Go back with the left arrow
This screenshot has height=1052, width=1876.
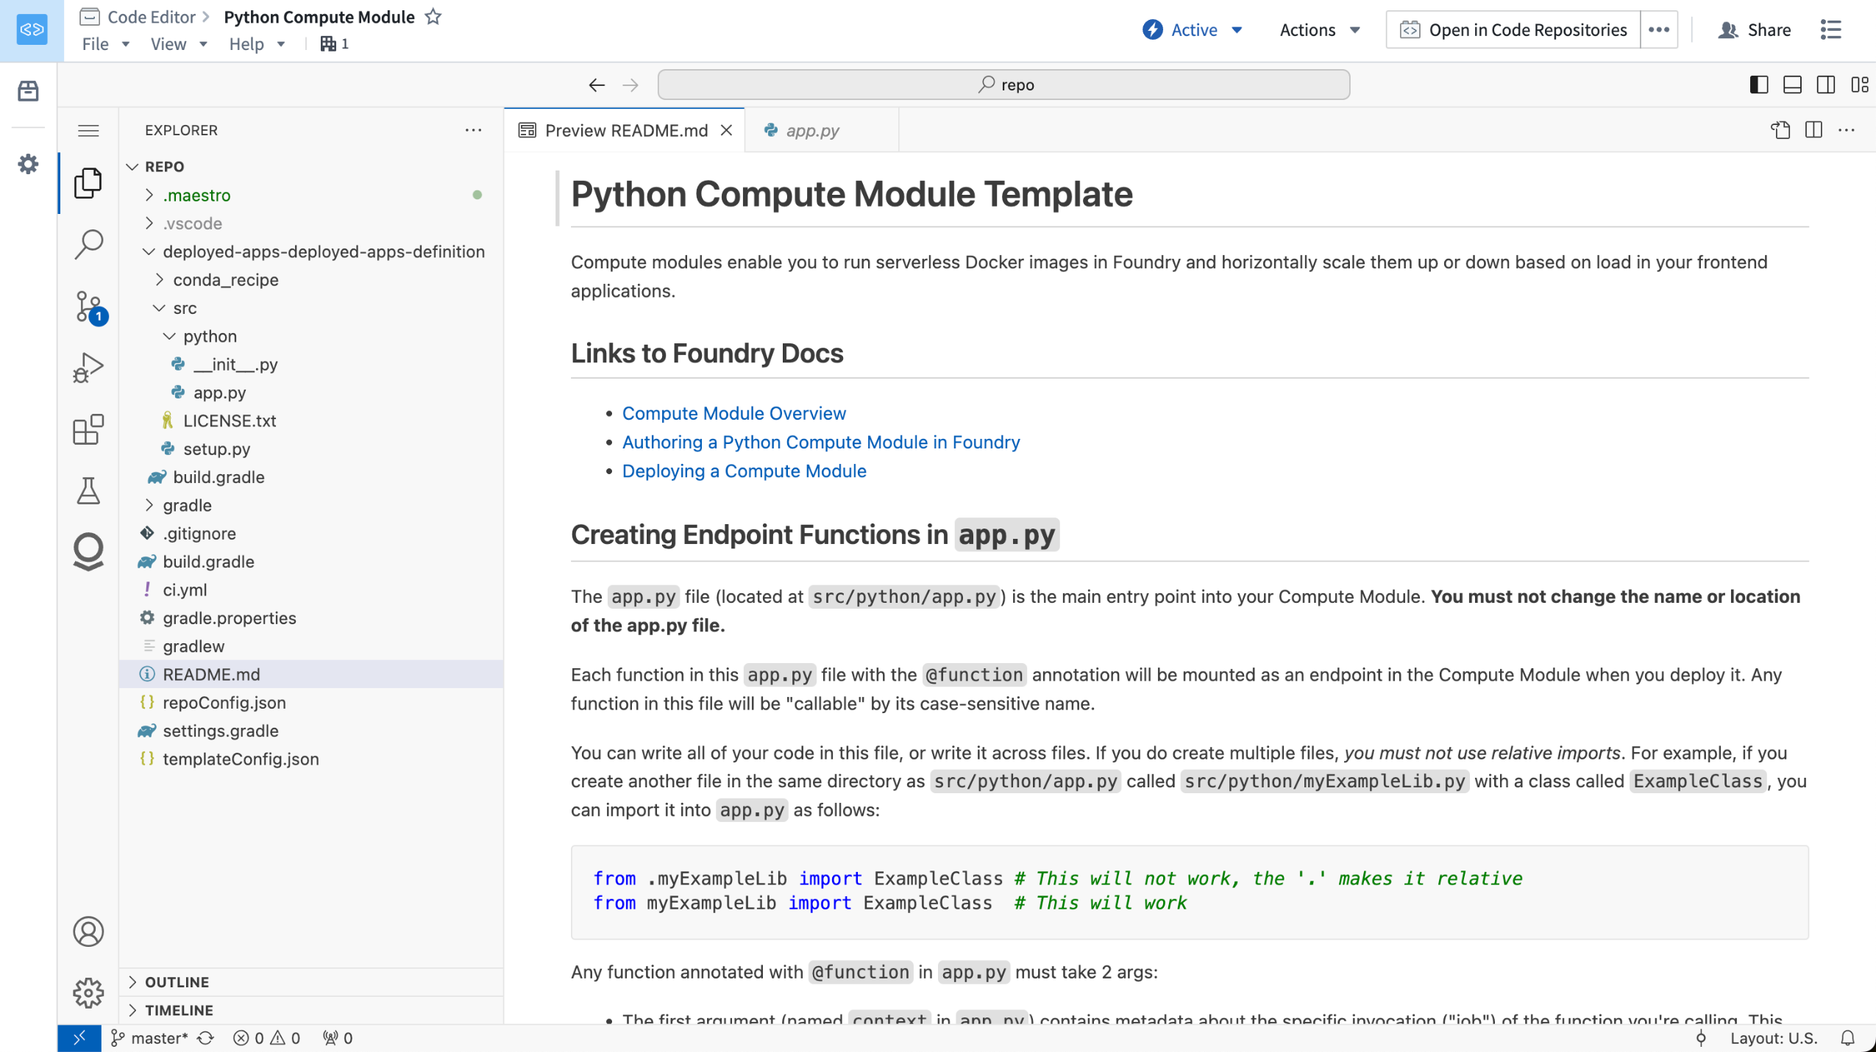point(597,85)
